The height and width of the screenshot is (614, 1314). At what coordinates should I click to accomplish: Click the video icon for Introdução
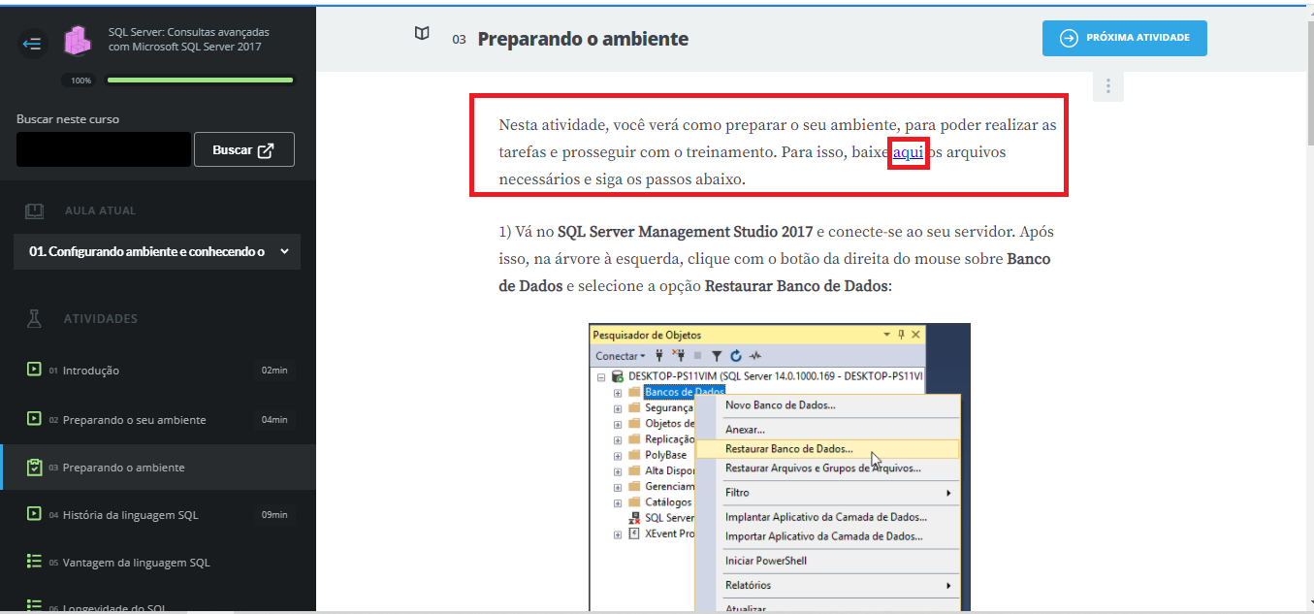(34, 370)
